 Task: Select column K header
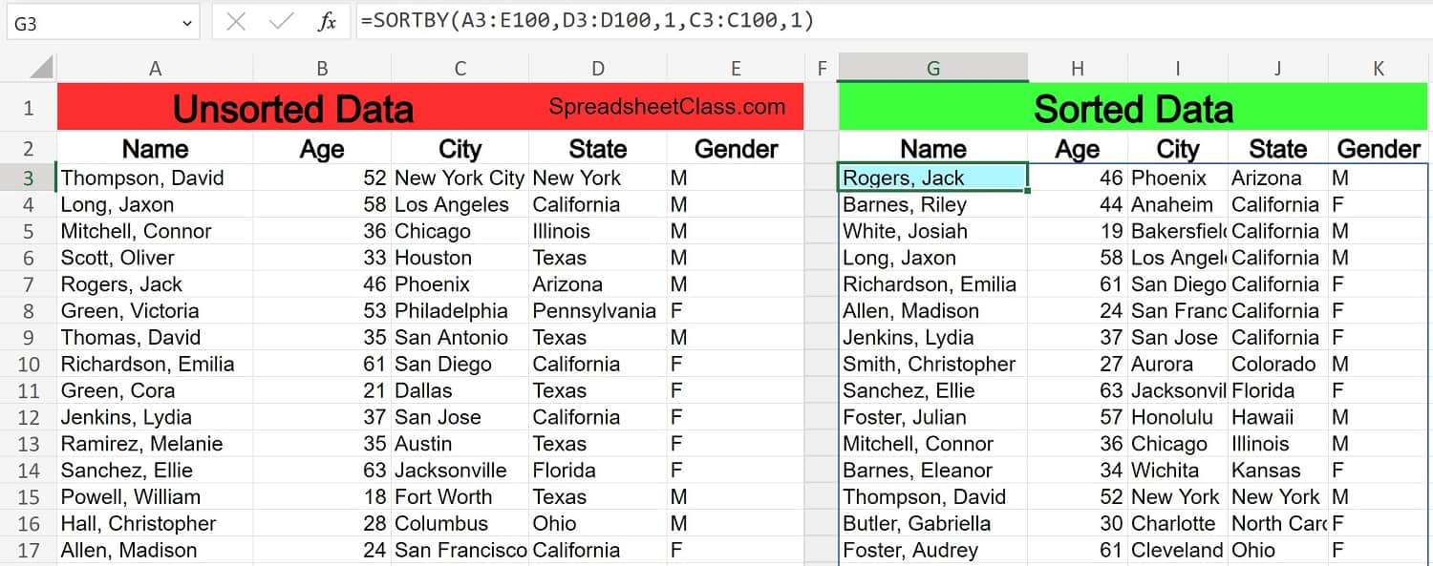1379,69
